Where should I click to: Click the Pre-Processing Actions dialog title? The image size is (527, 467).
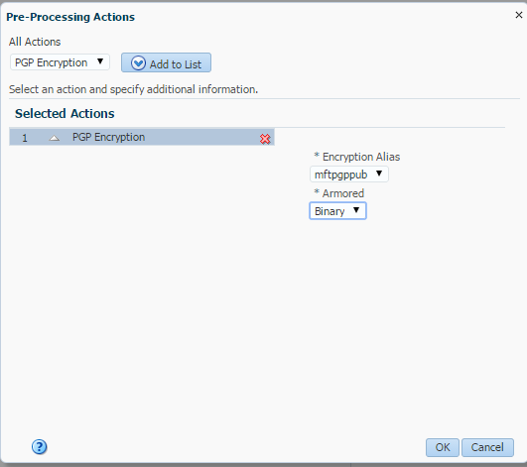pos(70,17)
